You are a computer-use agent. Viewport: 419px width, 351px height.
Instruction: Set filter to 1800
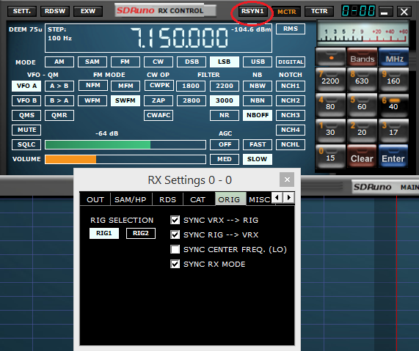191,86
